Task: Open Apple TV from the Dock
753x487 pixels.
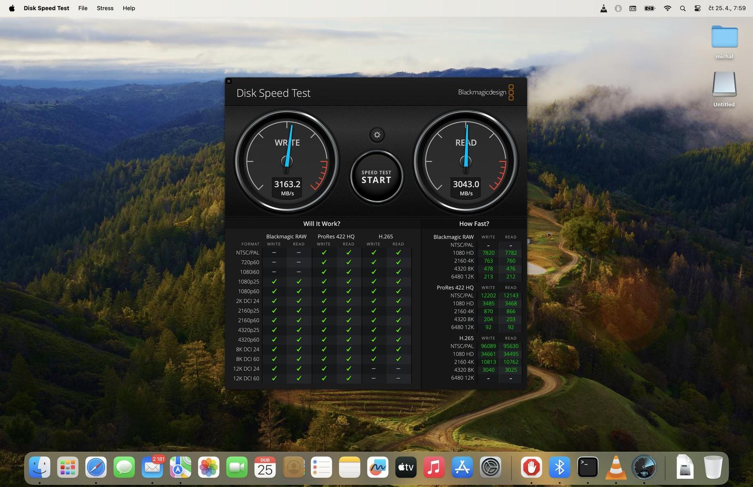Action: coord(406,468)
